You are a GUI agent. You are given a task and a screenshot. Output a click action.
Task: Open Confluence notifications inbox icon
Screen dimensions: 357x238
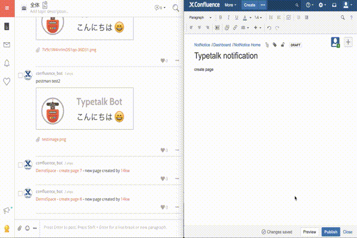[334, 5]
